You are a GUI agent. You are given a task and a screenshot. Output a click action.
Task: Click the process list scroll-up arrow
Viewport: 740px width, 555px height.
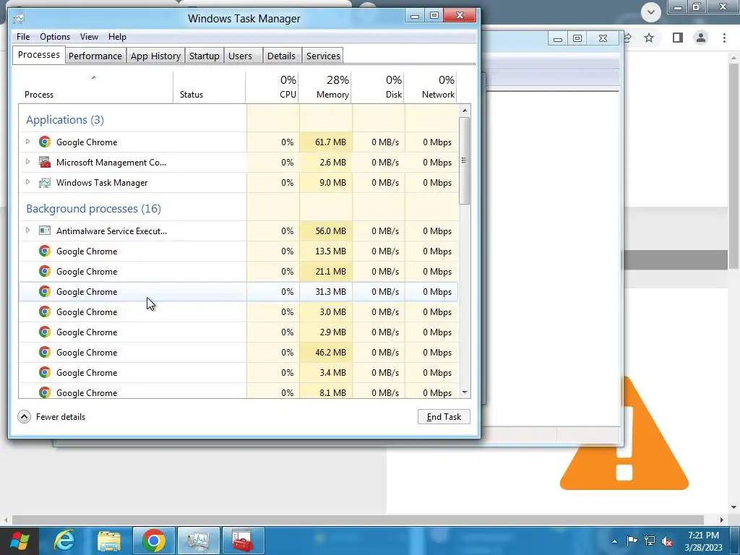tap(465, 111)
